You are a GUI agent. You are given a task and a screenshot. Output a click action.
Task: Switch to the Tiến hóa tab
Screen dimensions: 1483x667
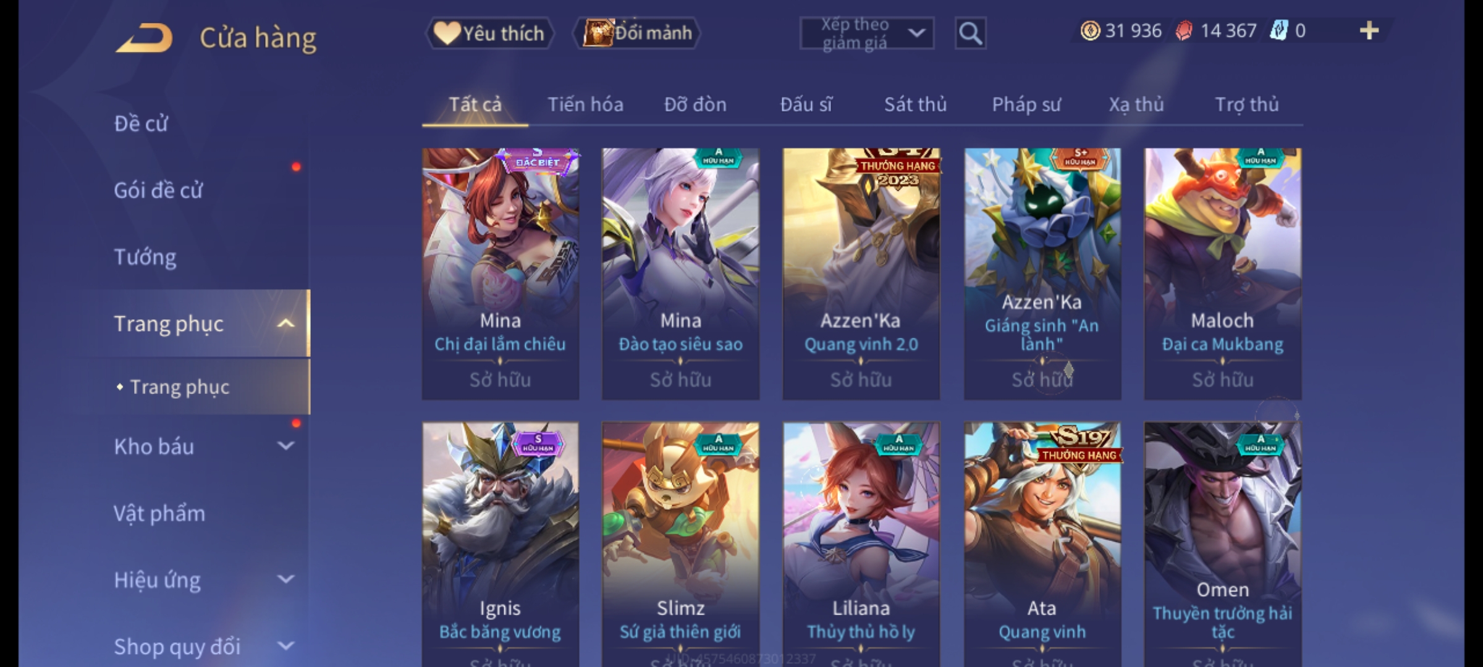(x=585, y=104)
